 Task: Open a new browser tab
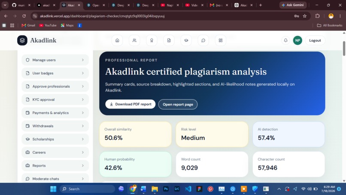pos(261,5)
